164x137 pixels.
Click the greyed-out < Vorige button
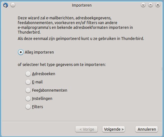pos(86,129)
